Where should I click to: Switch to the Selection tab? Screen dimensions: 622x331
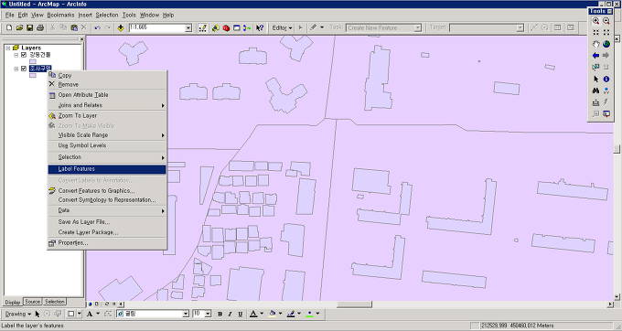(54, 302)
